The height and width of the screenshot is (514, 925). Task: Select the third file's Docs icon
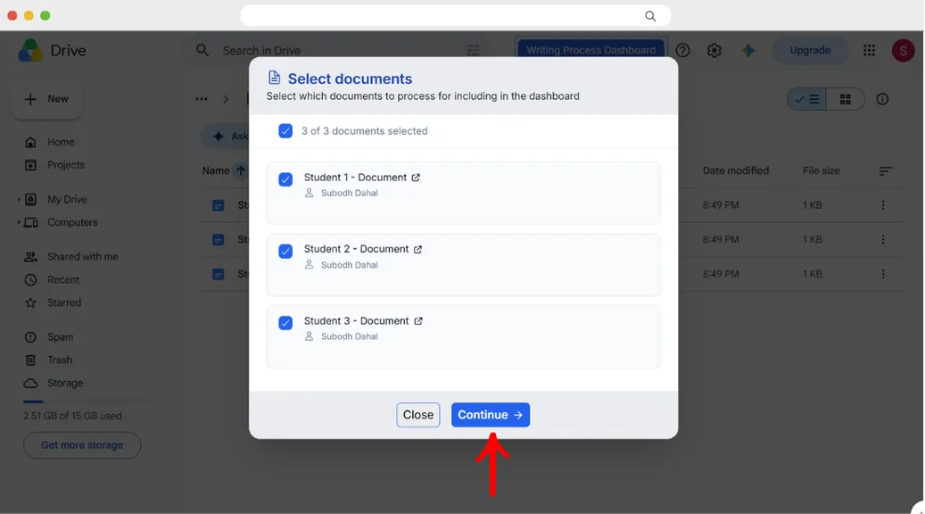[219, 275]
